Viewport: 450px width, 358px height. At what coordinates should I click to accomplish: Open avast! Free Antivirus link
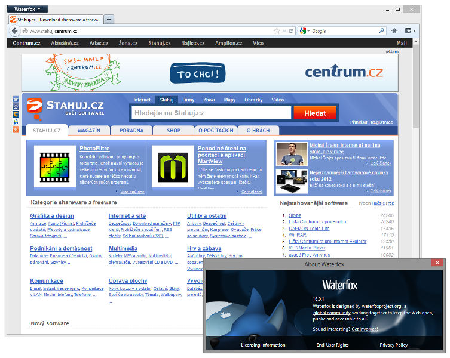(309, 255)
